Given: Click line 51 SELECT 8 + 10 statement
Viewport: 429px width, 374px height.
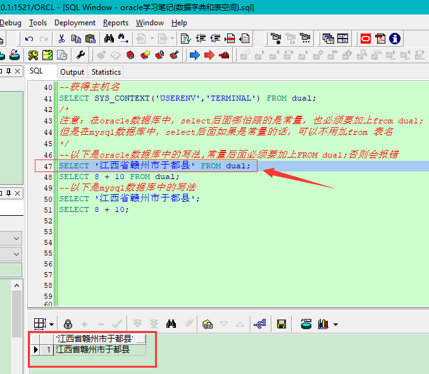Looking at the screenshot, I should [x=94, y=209].
